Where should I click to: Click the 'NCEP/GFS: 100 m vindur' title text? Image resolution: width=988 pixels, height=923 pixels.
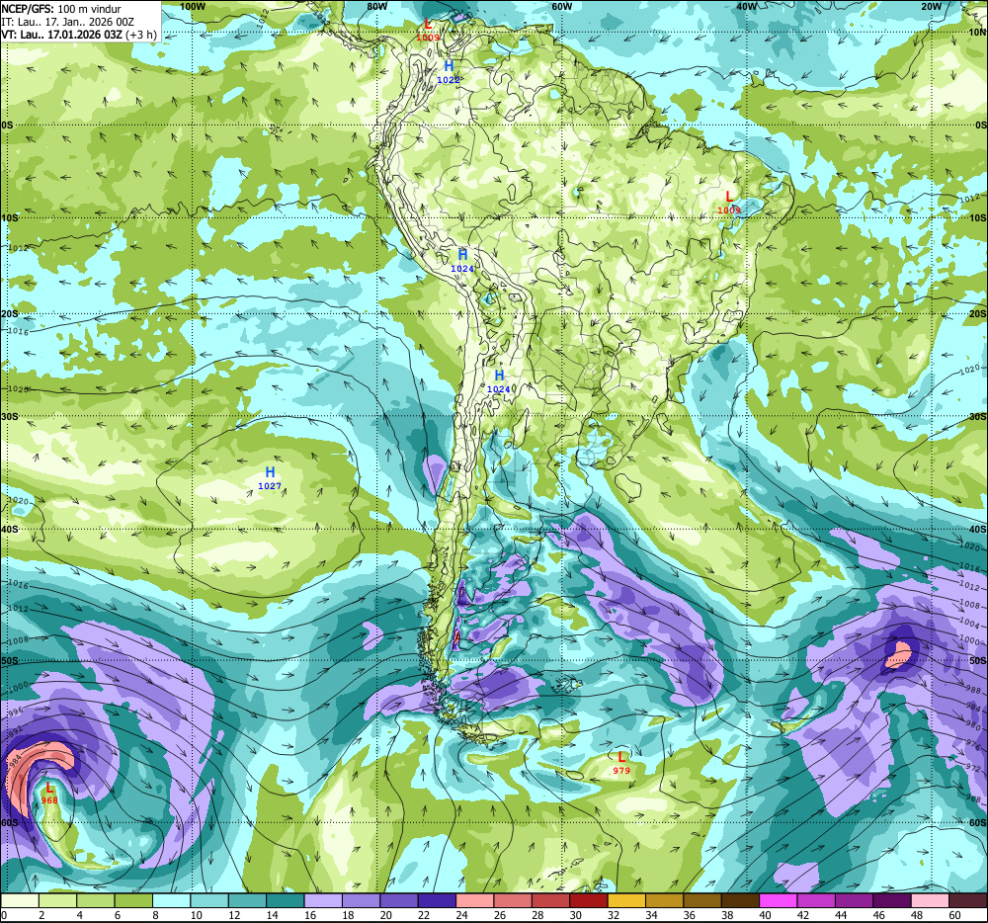click(x=61, y=9)
